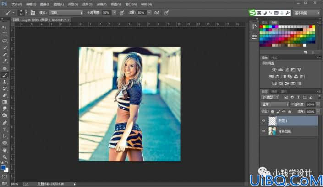Image resolution: width=323 pixels, height=187 pixels.
Task: Select the Clone Stamp tool
Action: 5,82
